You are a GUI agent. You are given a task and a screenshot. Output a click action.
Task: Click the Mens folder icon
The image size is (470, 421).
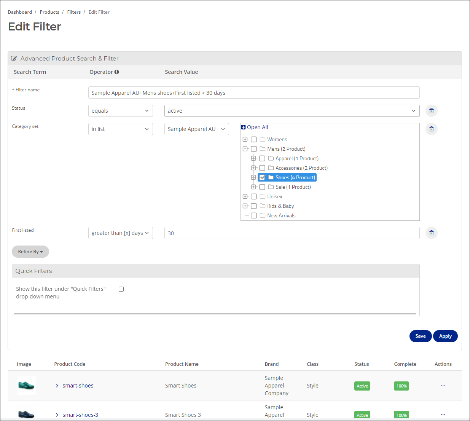coord(263,149)
